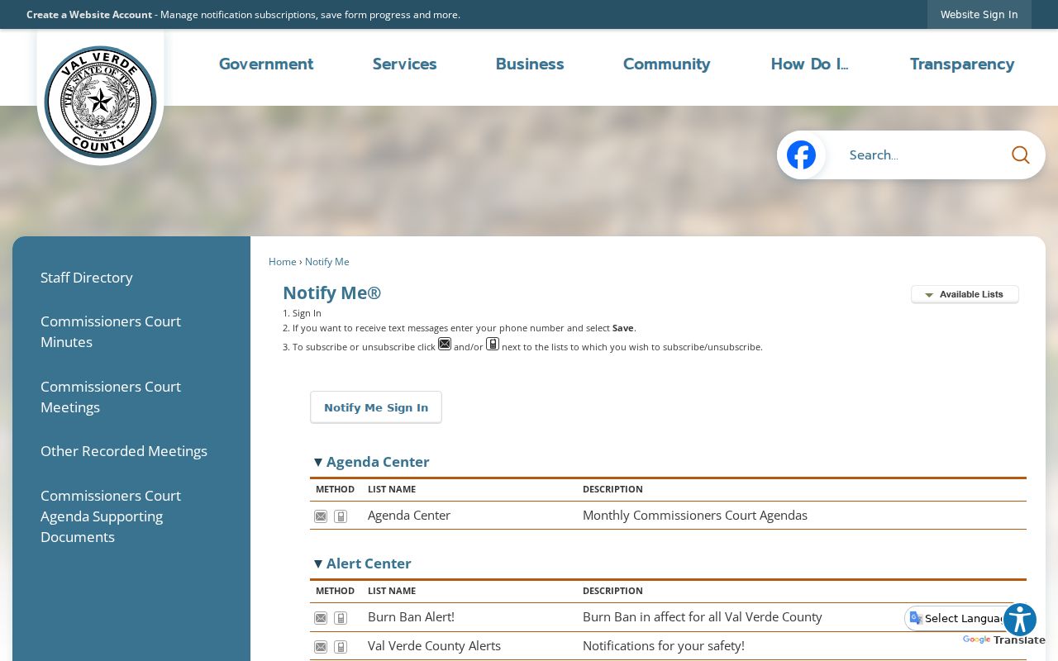
Task: Open the Government menu
Action: [266, 64]
